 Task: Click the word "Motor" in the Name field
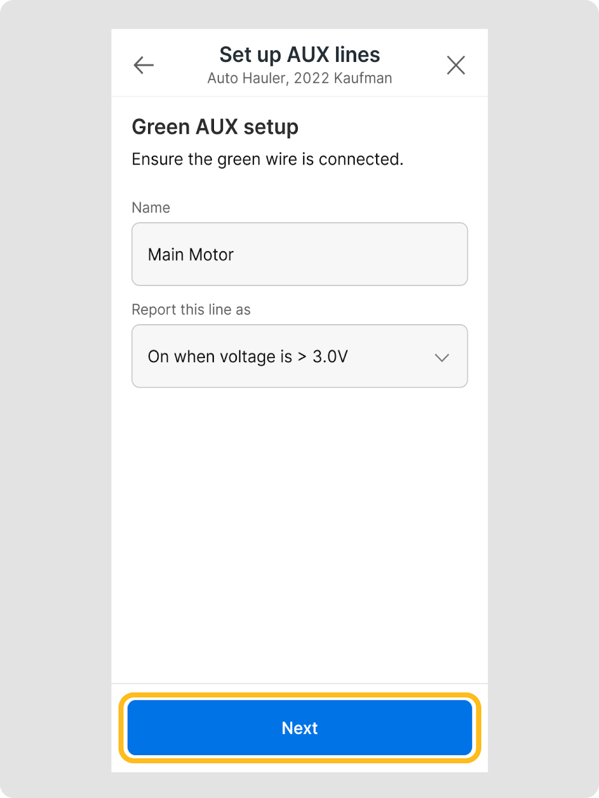(211, 254)
